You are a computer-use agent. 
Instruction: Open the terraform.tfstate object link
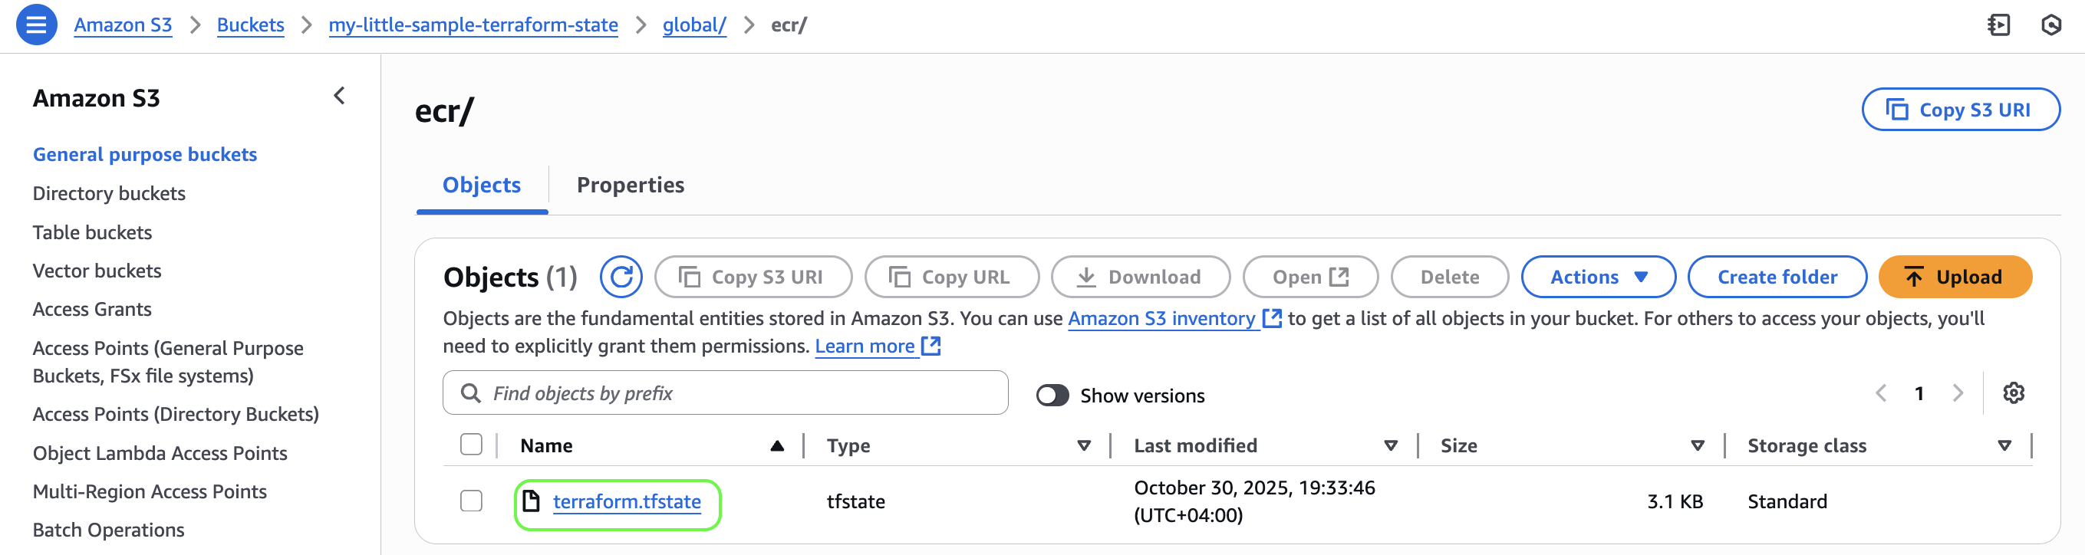tap(627, 501)
